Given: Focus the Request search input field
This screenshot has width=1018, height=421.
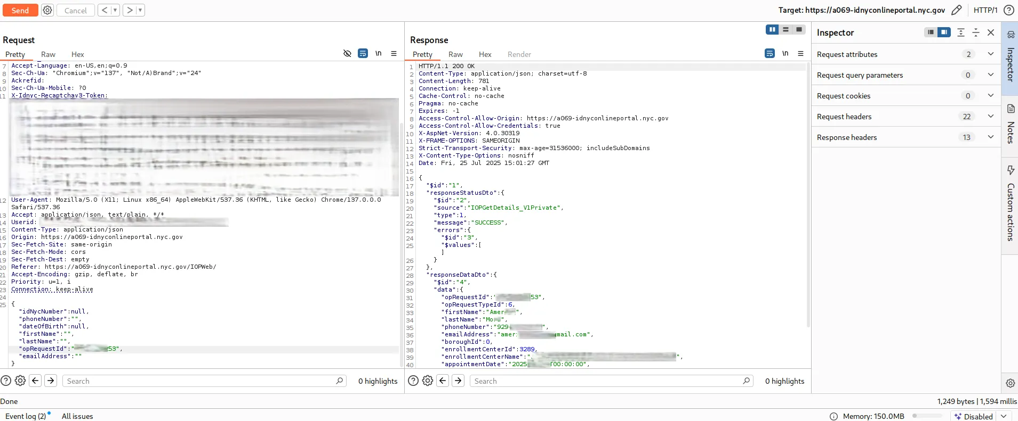Looking at the screenshot, I should [x=205, y=381].
